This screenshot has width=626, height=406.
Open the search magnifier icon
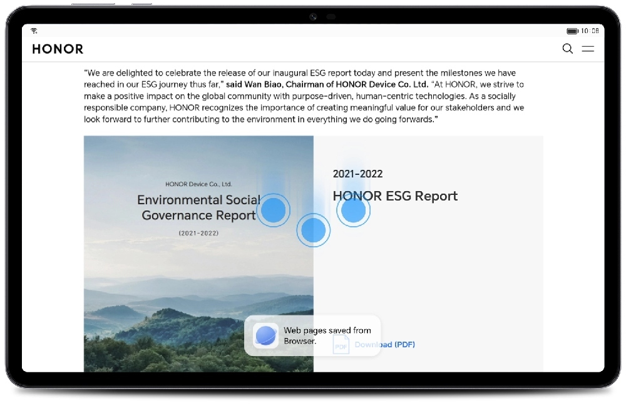click(567, 49)
